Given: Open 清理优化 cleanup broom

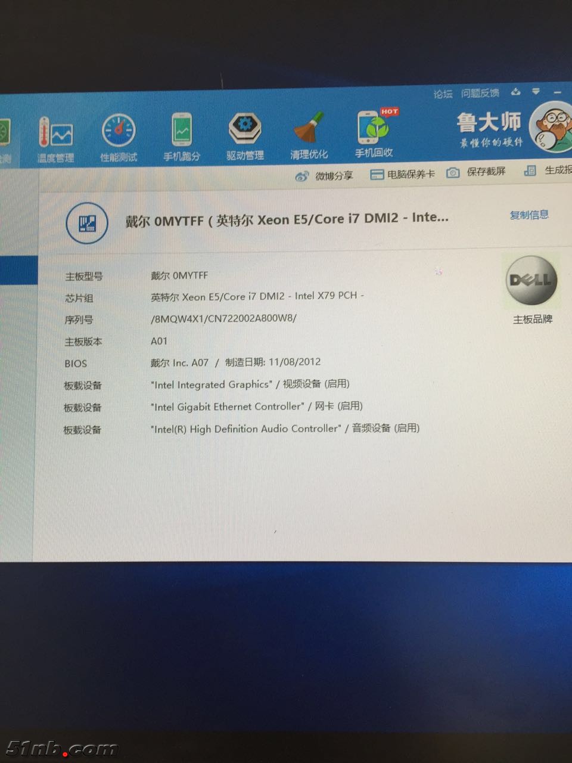Looking at the screenshot, I should click(x=309, y=135).
